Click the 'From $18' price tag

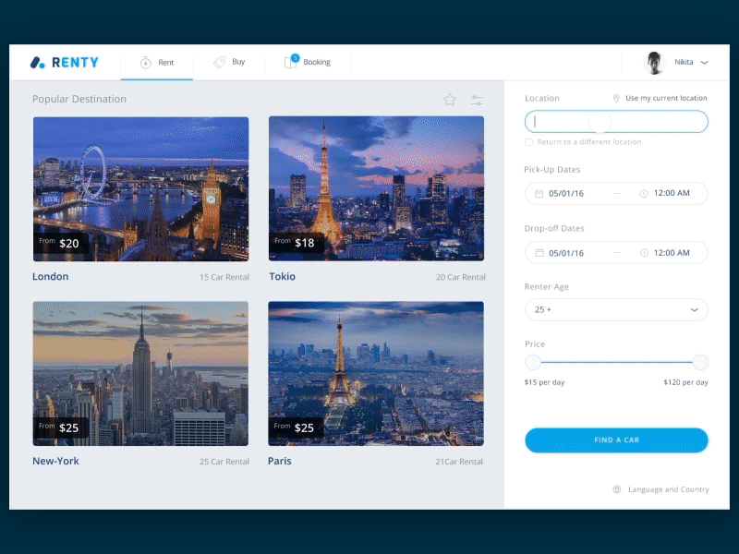coord(296,243)
